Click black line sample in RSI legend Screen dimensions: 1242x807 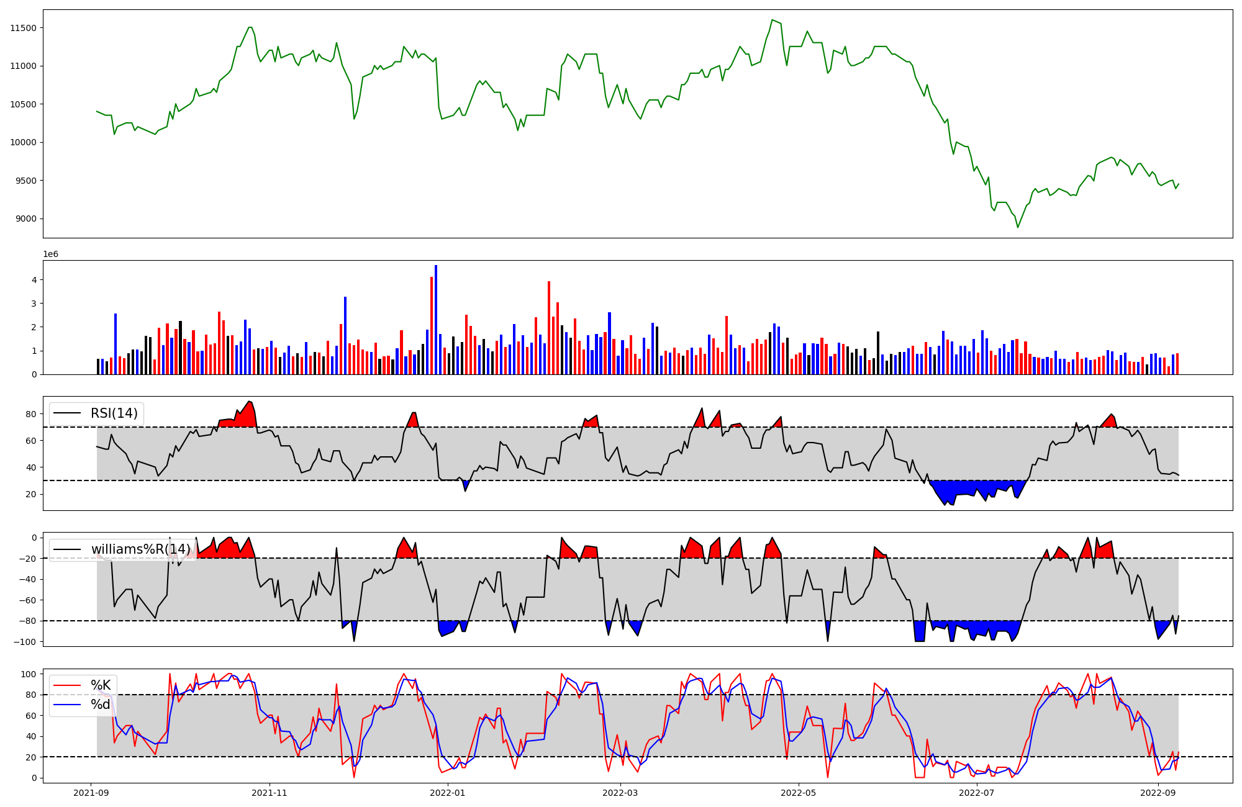[68, 413]
